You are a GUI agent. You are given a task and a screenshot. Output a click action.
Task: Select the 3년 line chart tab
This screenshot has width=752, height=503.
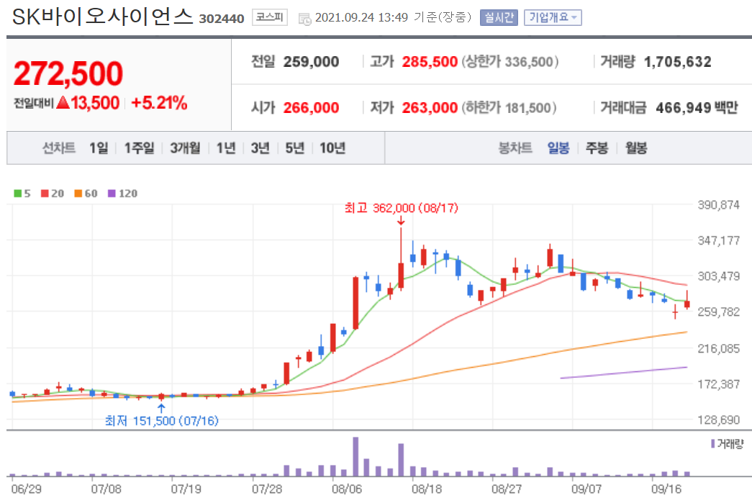pyautogui.click(x=261, y=148)
